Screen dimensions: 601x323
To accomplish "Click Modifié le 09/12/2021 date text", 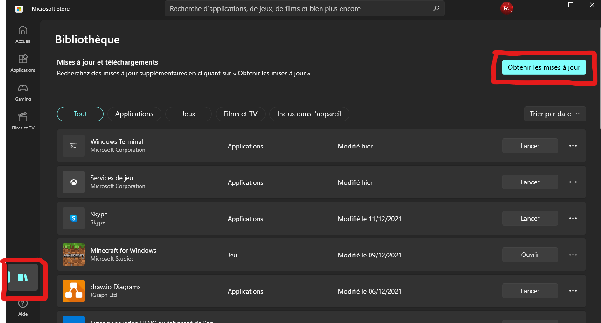I will pos(370,255).
